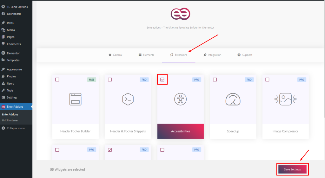This screenshot has width=325, height=178.
Task: Click the Support lifebuoy icon
Action: 239,55
